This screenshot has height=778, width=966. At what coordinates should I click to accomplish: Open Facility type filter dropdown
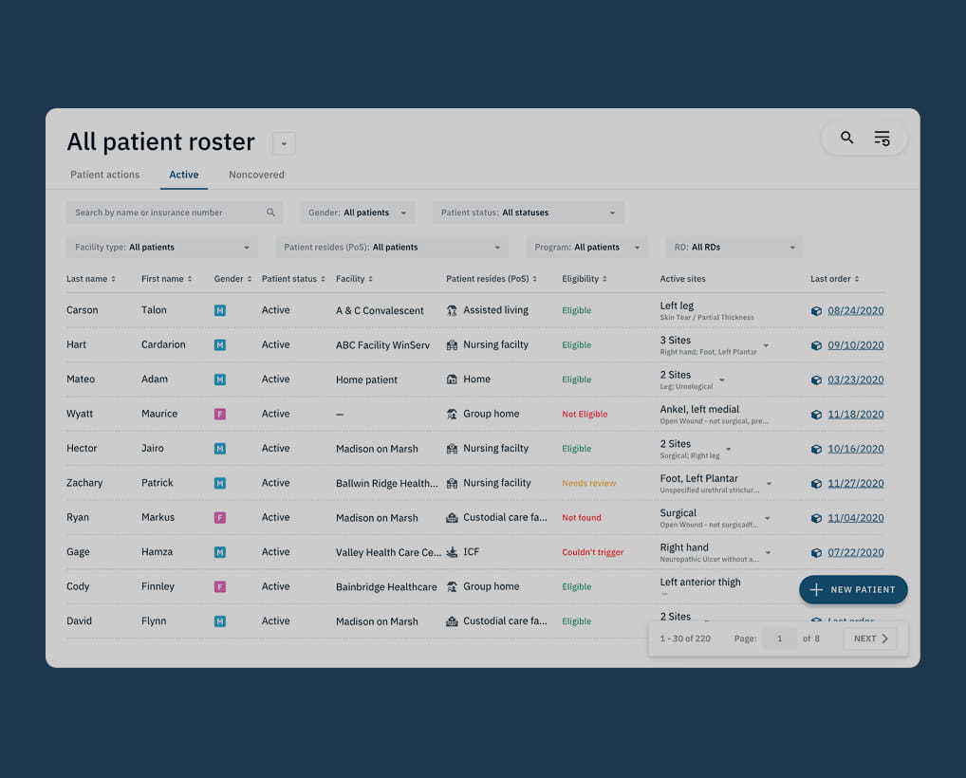point(162,247)
